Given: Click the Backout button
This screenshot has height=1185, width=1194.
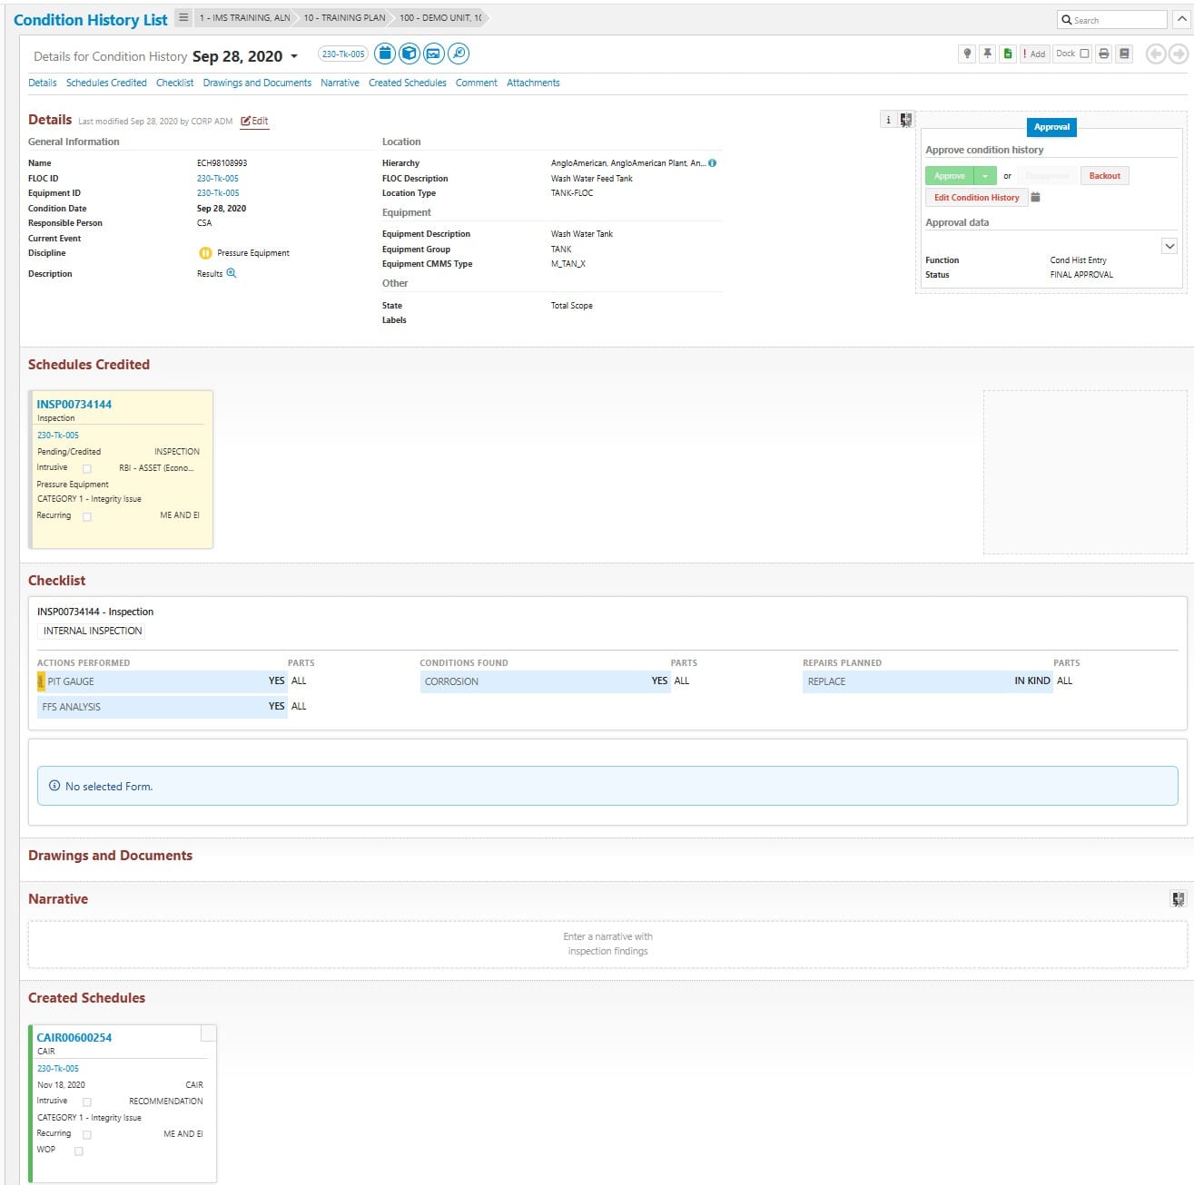Looking at the screenshot, I should click(1104, 176).
